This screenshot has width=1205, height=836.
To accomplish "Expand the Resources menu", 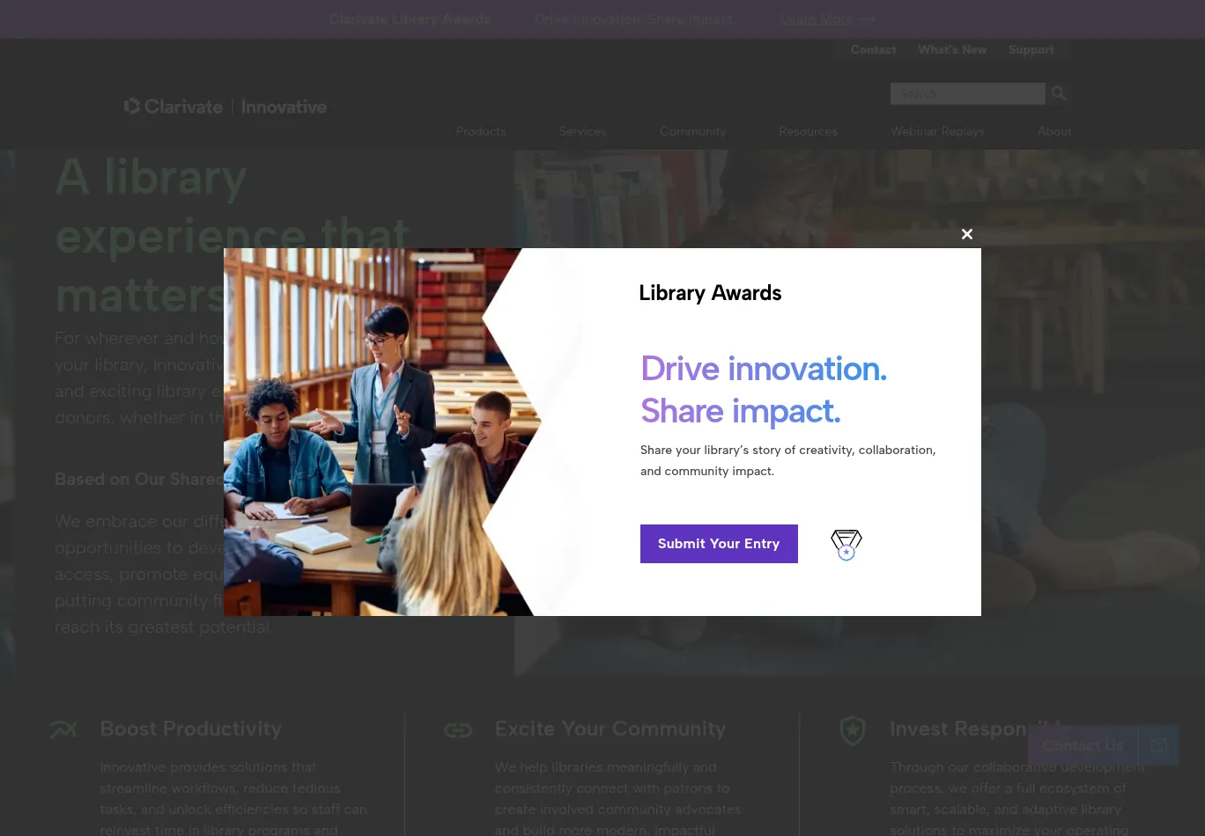I will pyautogui.click(x=808, y=131).
